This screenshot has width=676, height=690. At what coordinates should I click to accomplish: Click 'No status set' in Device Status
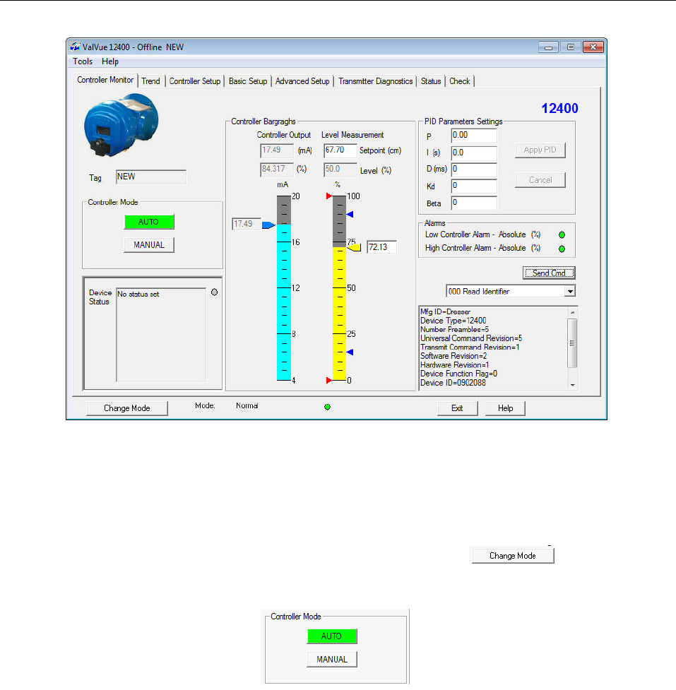(138, 295)
